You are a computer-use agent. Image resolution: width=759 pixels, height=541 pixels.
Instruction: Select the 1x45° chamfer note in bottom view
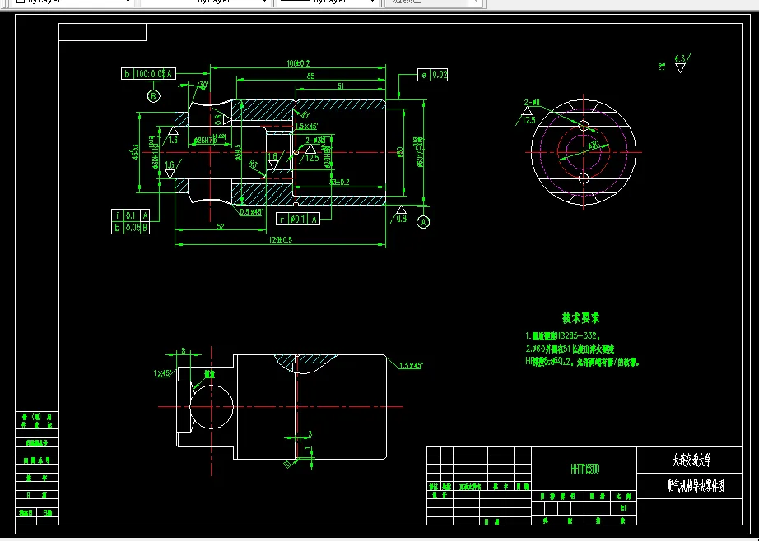[x=162, y=373]
